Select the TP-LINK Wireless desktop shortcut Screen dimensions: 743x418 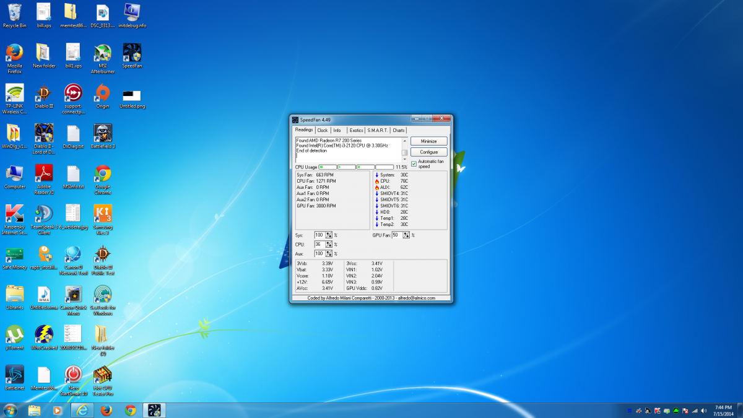coord(14,99)
